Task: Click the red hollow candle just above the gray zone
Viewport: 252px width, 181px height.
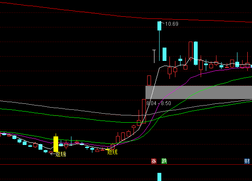Action: point(149,81)
